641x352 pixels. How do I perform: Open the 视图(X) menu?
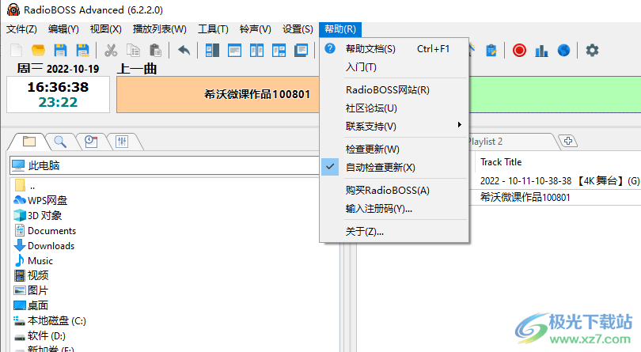point(106,29)
